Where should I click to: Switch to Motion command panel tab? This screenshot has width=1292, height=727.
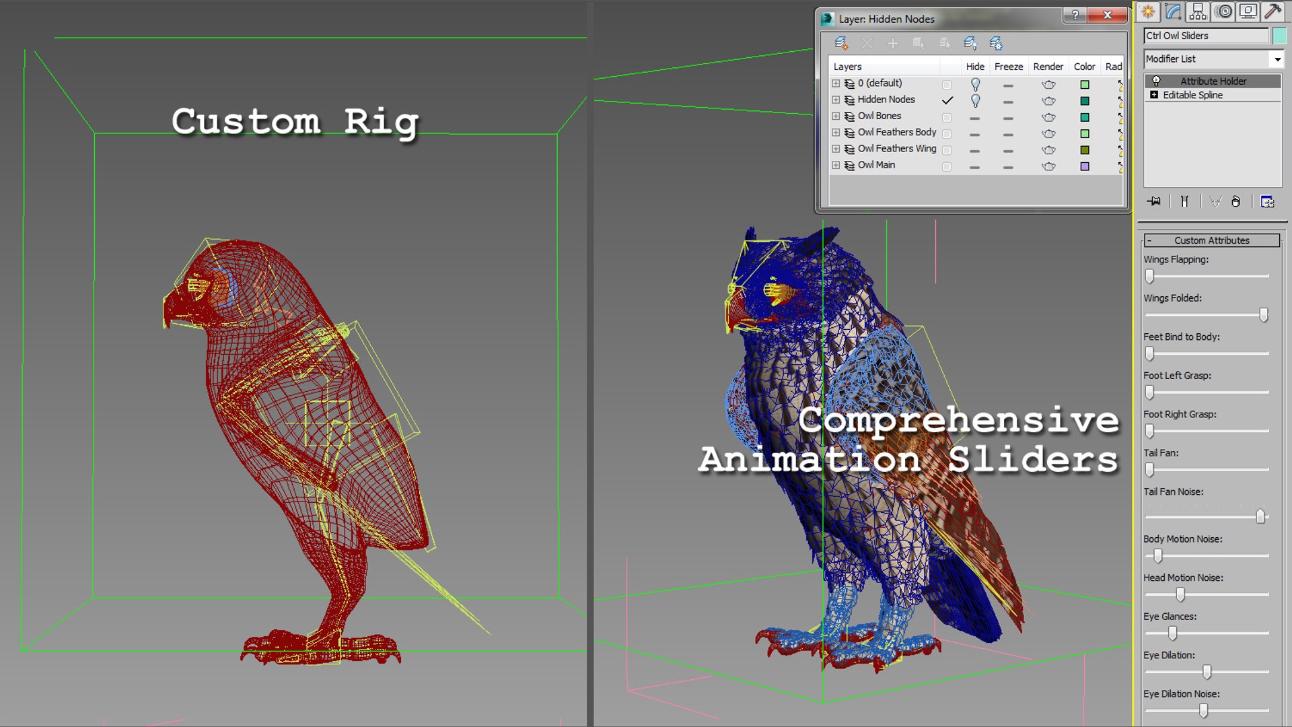tap(1224, 11)
